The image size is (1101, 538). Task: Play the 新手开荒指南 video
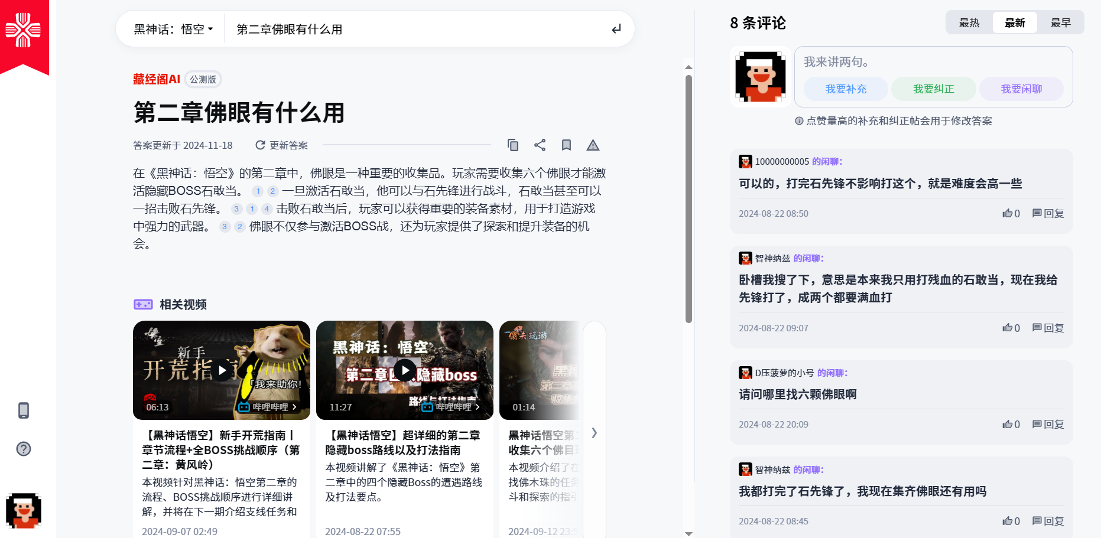[222, 370]
